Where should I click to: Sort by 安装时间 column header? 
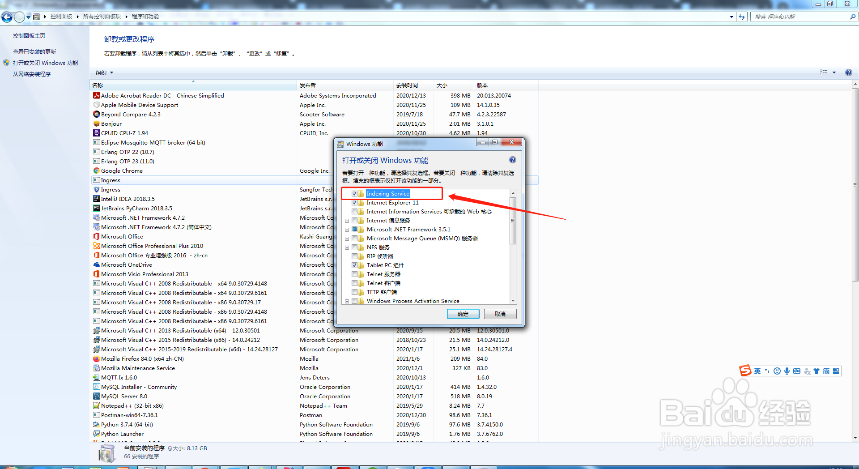click(413, 85)
